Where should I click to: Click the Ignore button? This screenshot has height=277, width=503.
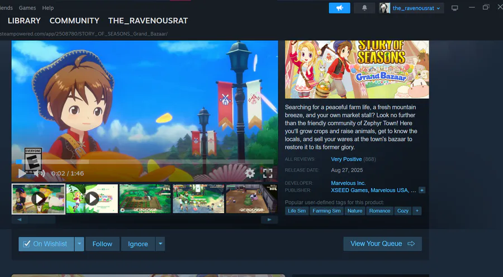(138, 244)
